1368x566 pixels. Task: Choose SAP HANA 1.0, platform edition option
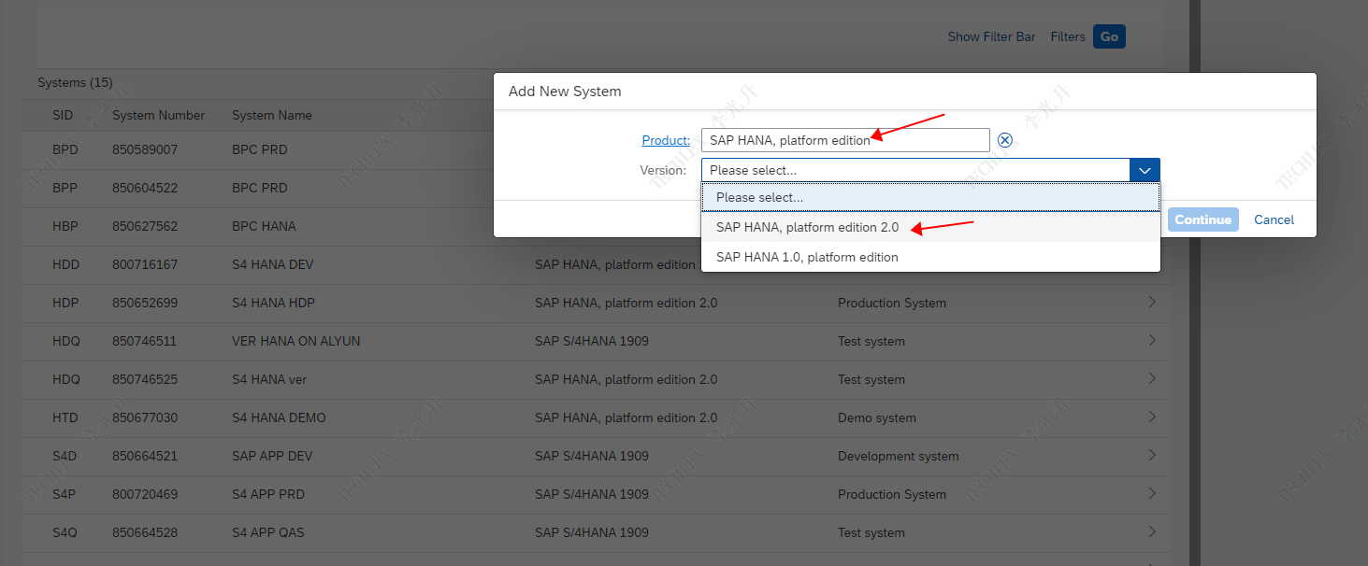(x=930, y=257)
